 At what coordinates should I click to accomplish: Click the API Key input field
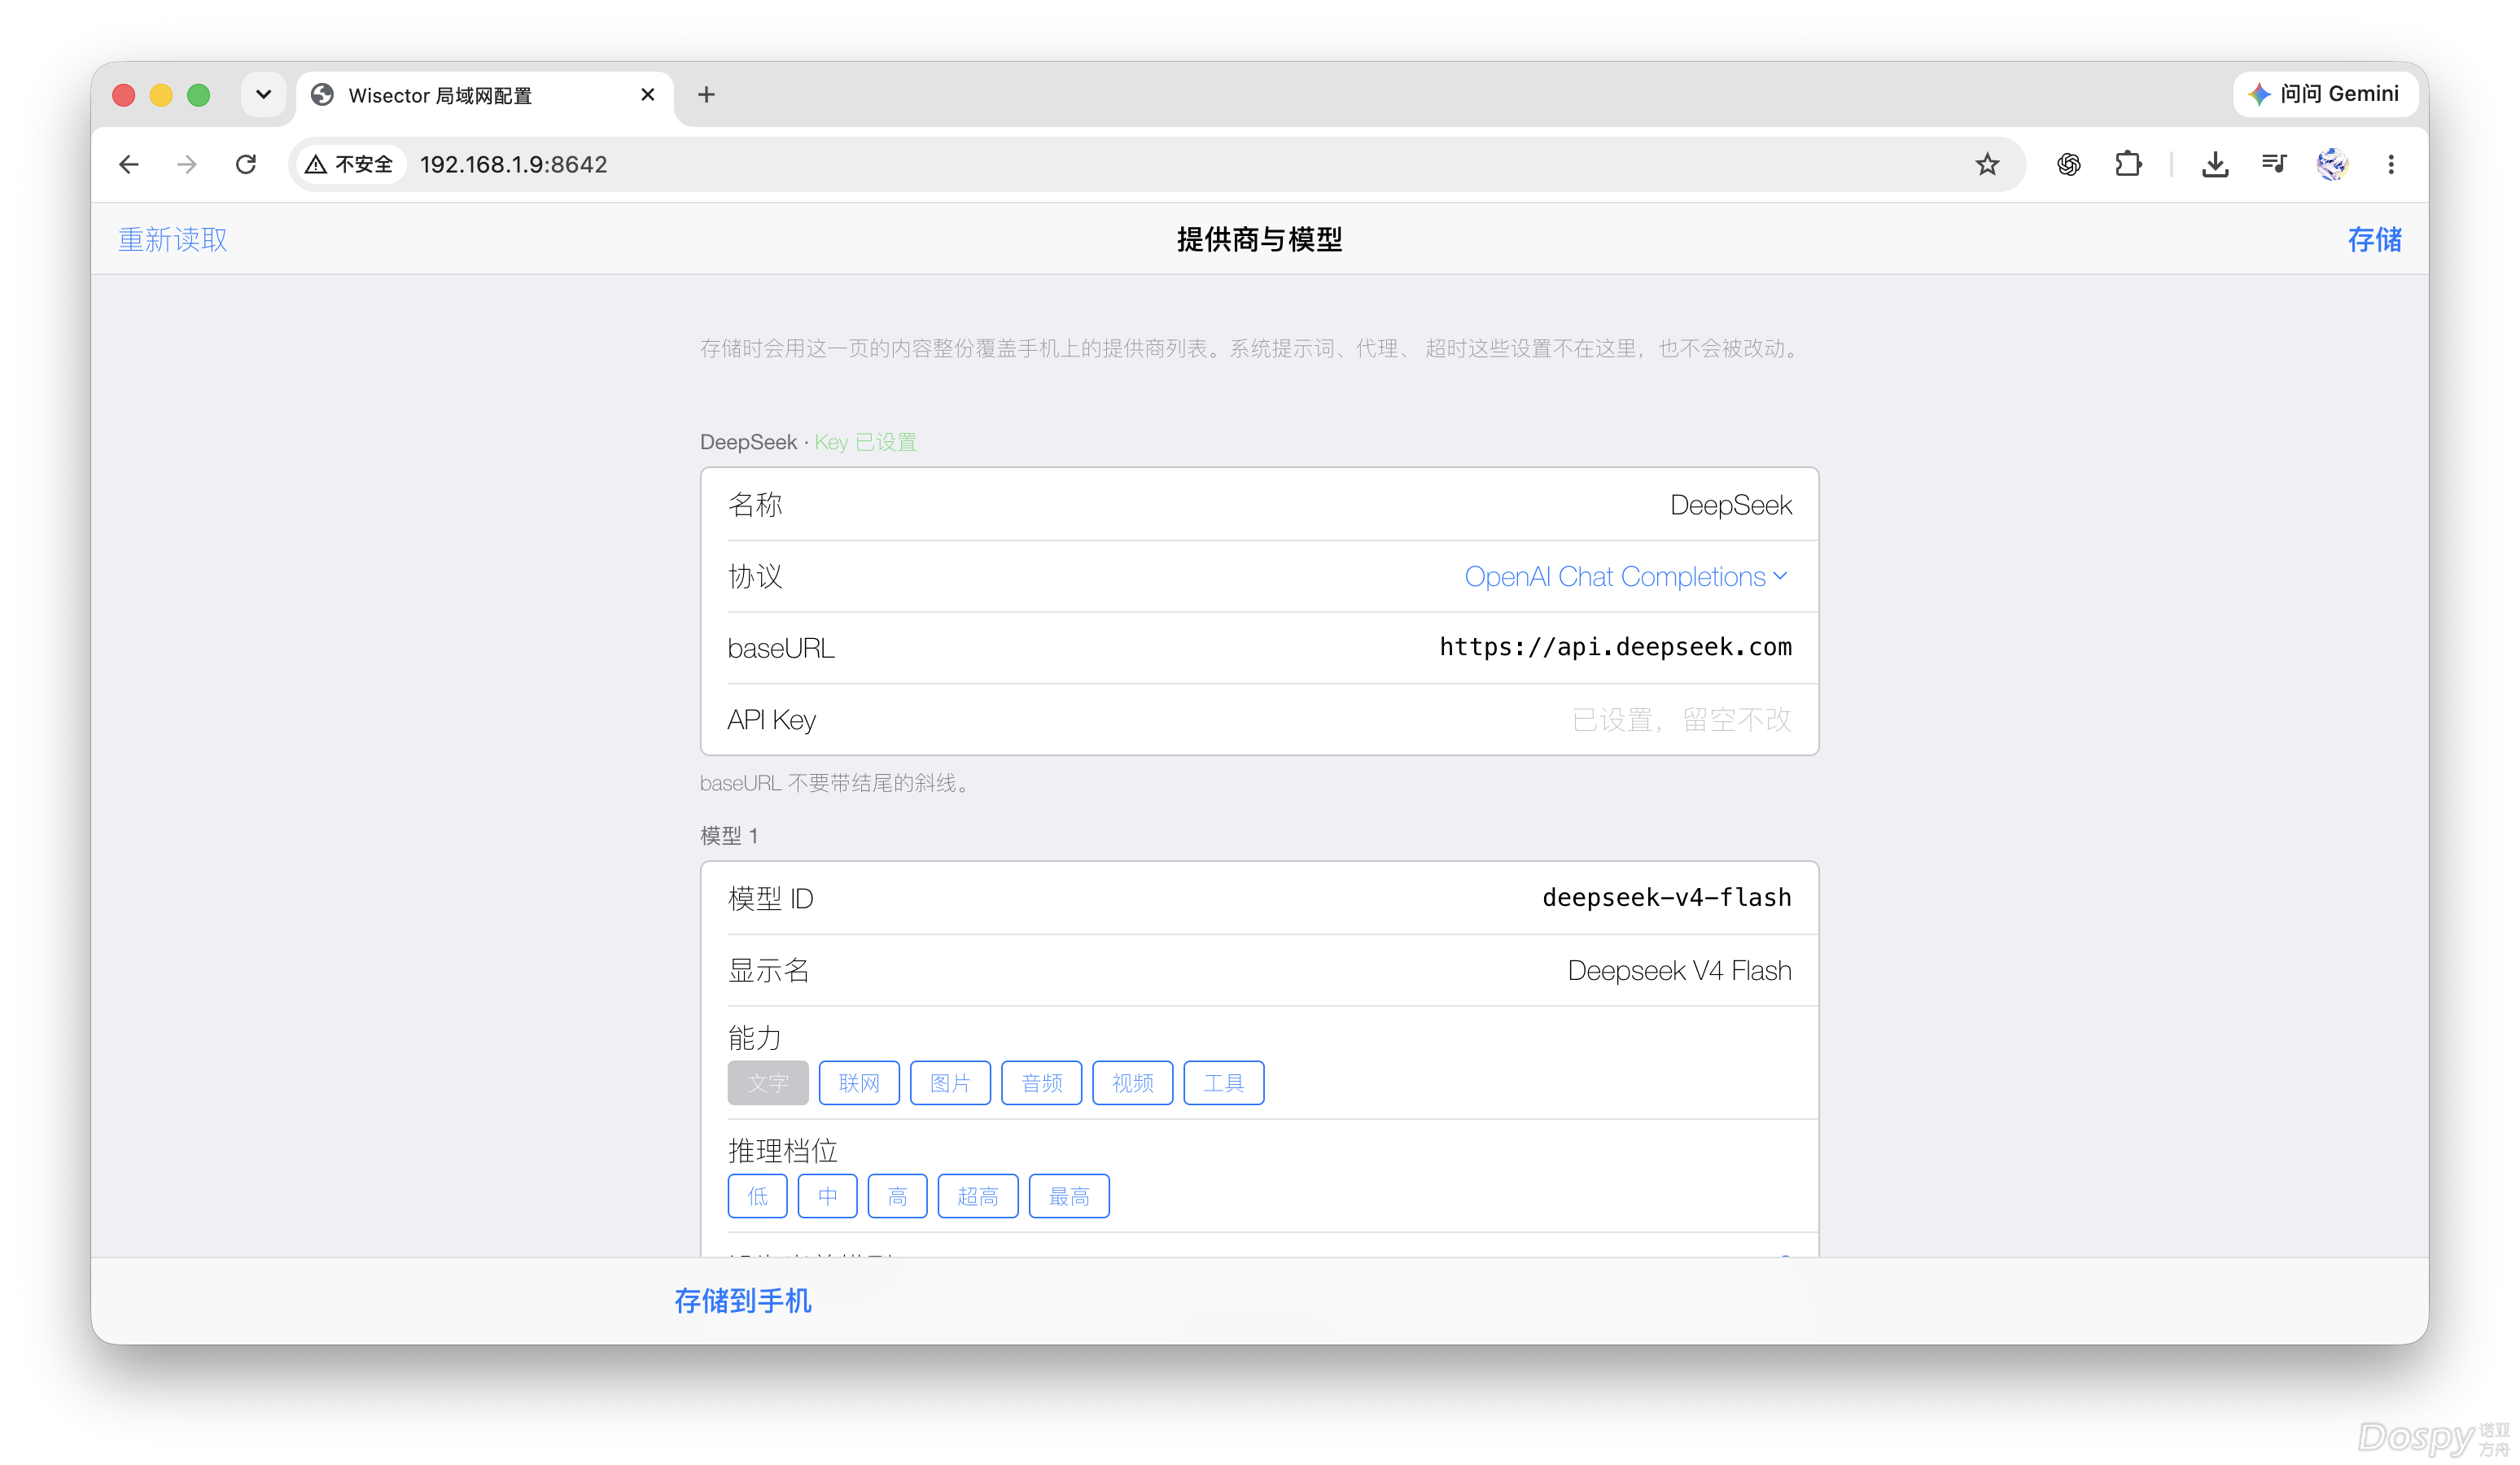click(1259, 719)
